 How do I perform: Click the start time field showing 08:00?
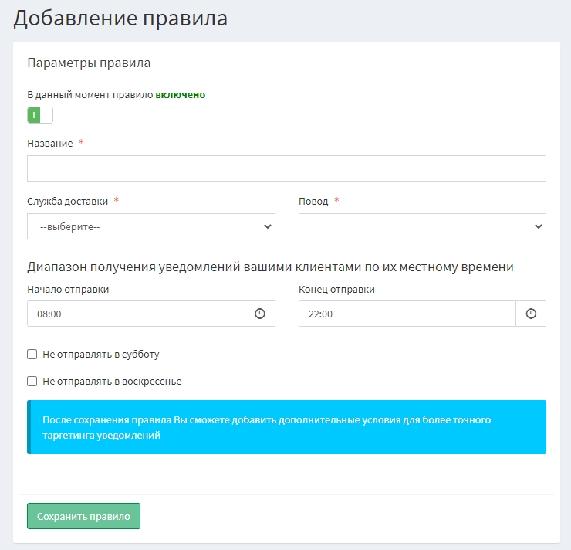[x=136, y=314]
